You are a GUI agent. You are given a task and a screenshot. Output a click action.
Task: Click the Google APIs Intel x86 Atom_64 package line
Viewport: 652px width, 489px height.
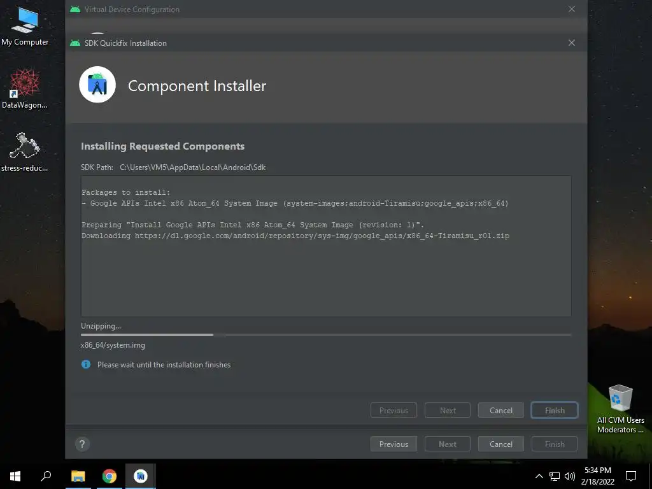pos(295,203)
